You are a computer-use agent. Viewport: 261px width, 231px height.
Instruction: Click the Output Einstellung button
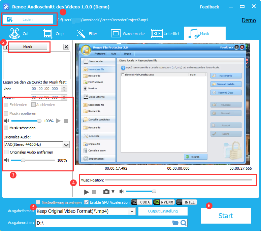(163, 211)
